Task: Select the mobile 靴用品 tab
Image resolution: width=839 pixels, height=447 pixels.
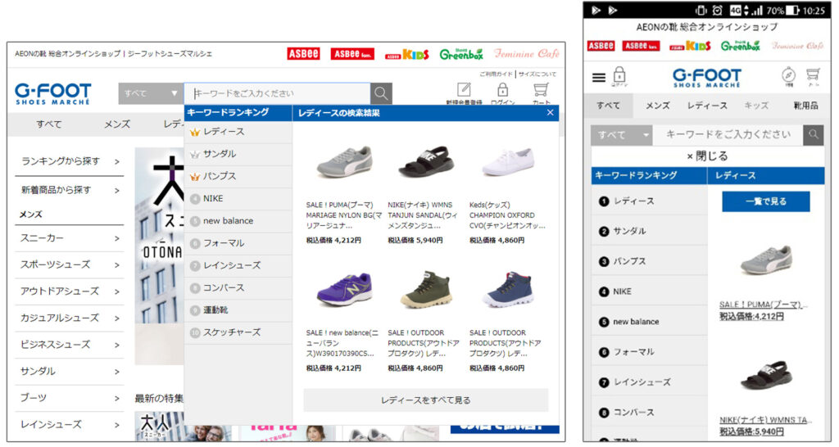Action: (805, 106)
